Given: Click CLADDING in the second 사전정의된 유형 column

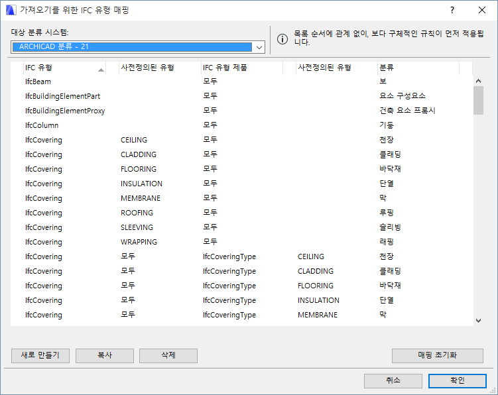Looking at the screenshot, I should click(x=316, y=272).
